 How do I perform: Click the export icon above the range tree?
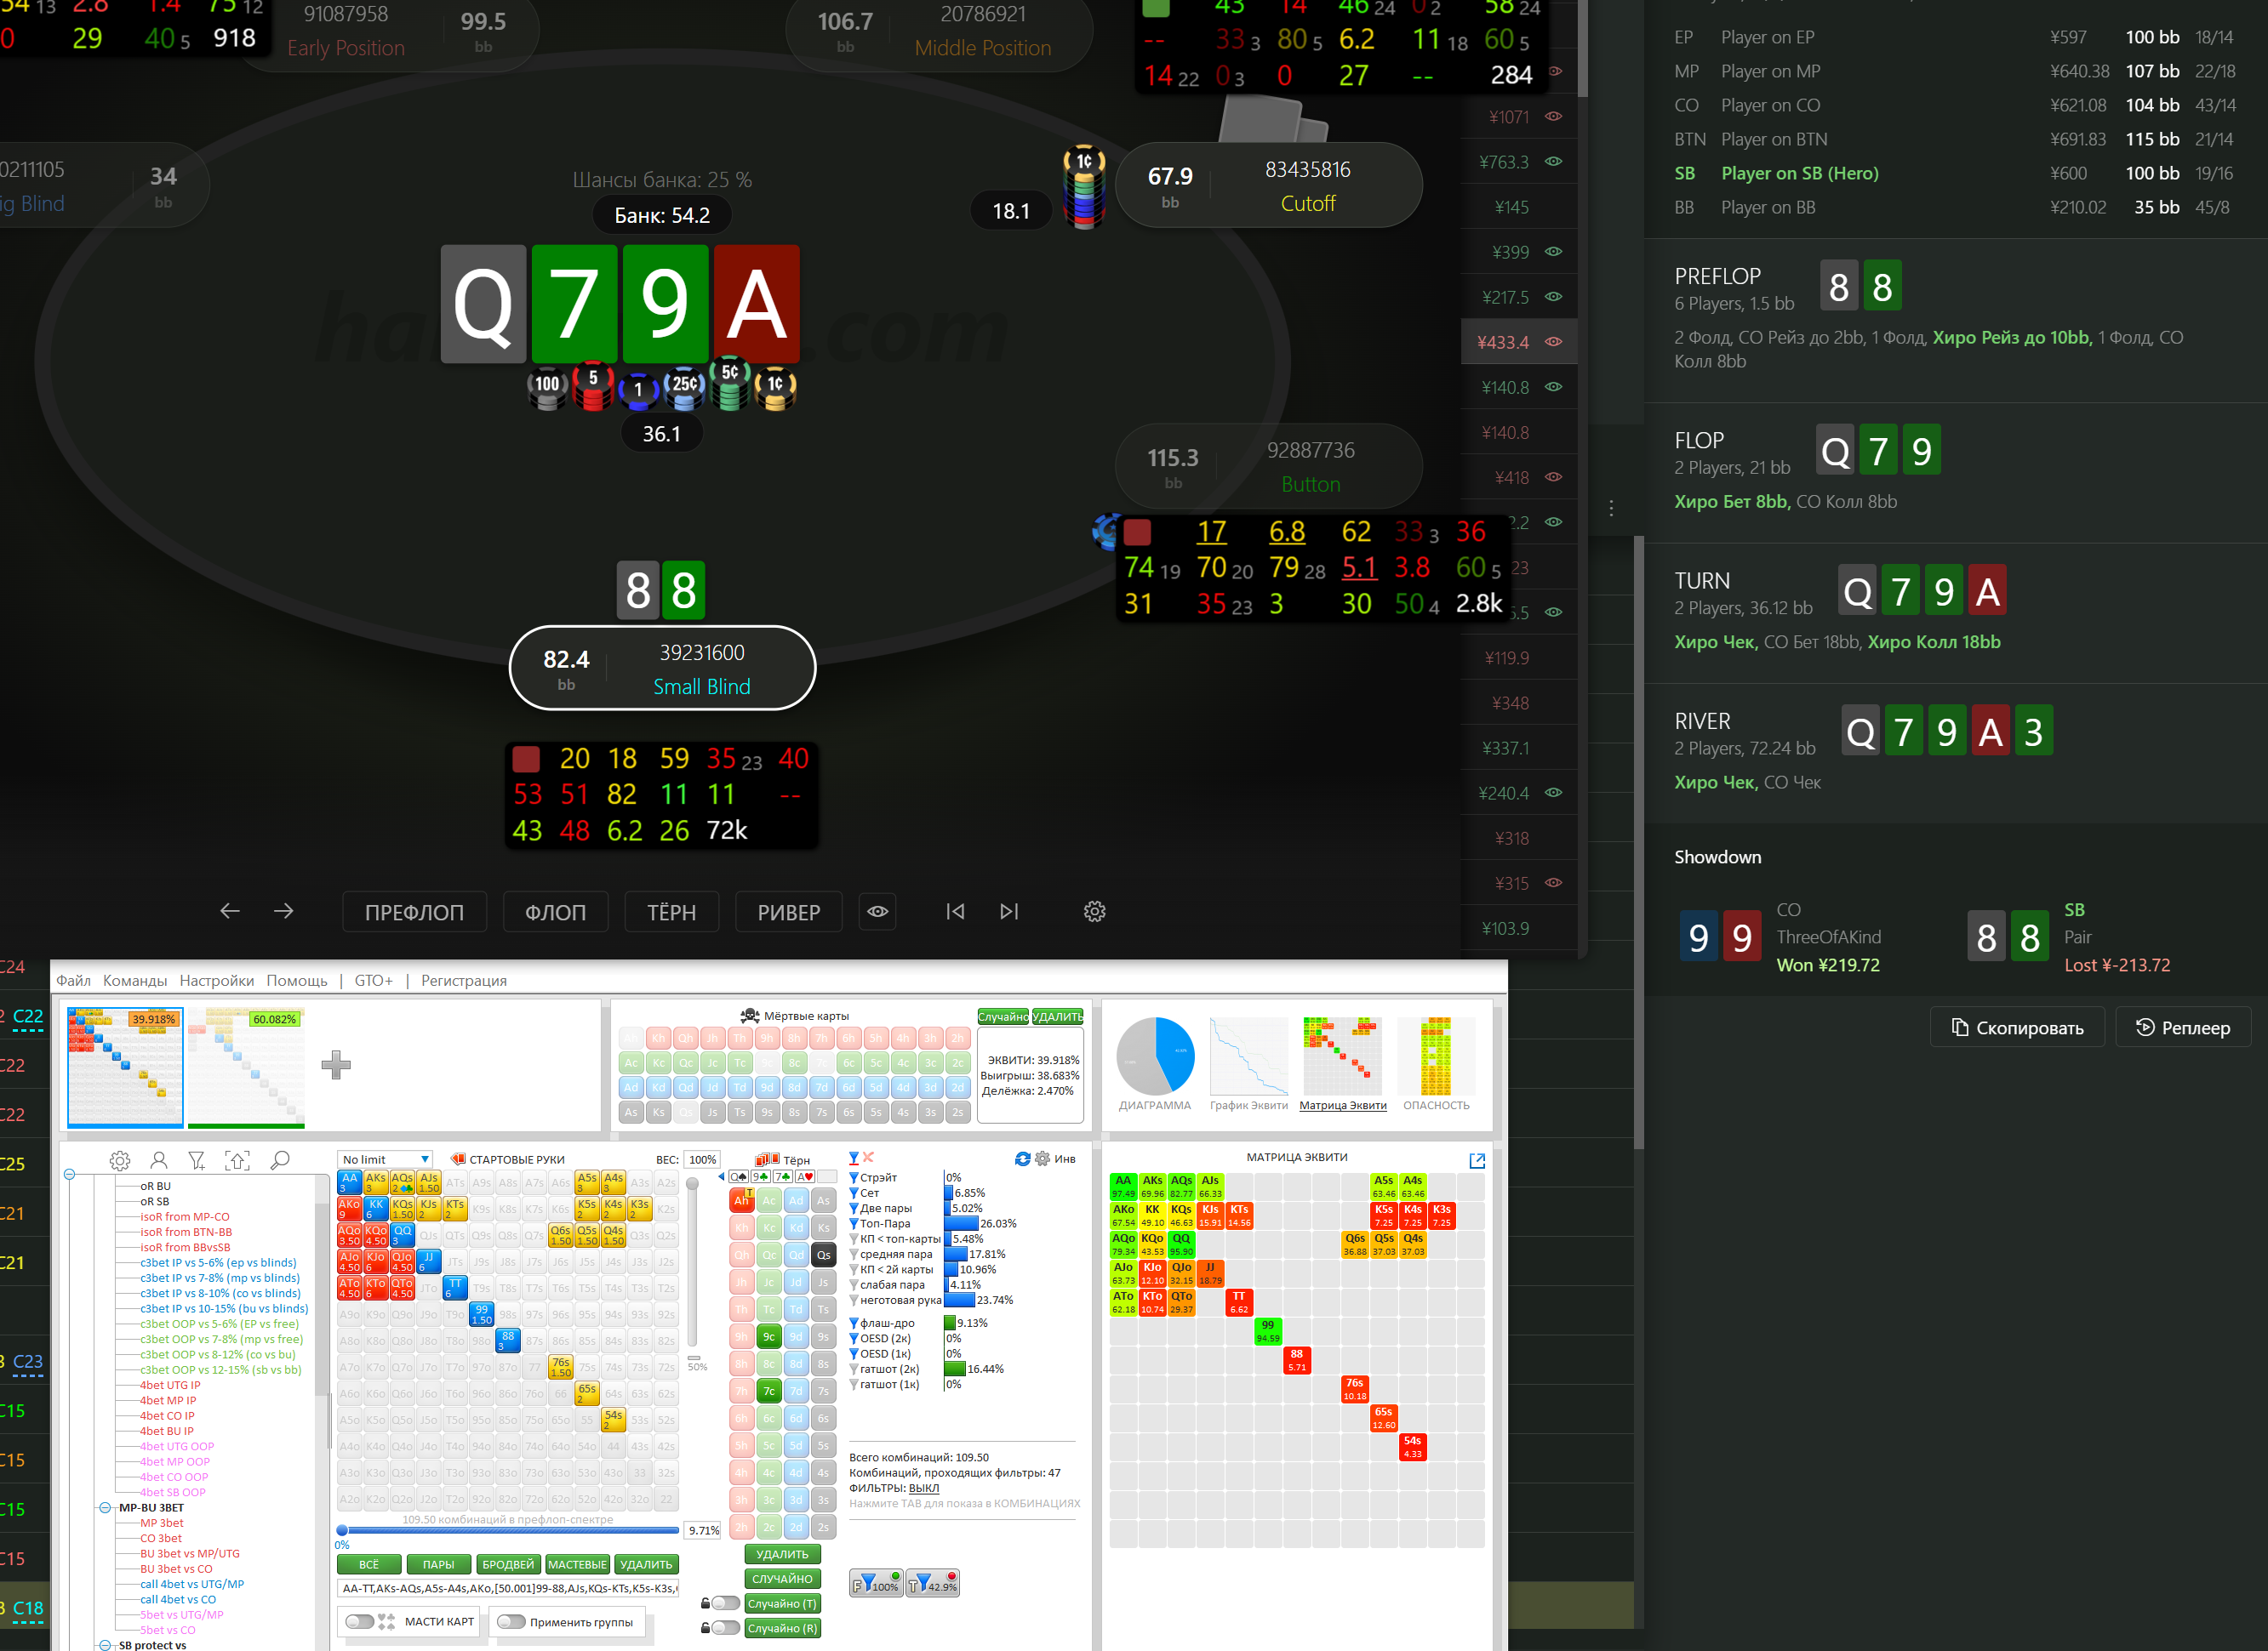click(237, 1160)
